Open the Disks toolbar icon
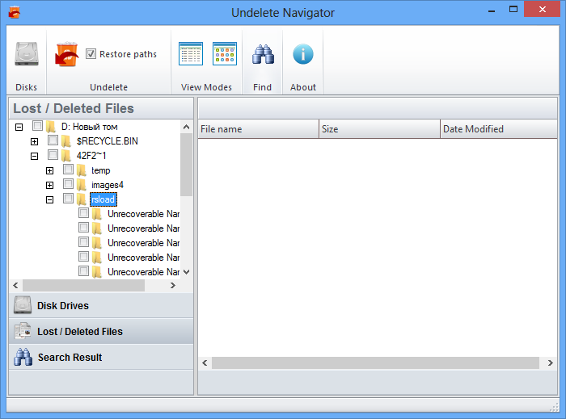Viewport: 566px width, 419px height. click(27, 54)
